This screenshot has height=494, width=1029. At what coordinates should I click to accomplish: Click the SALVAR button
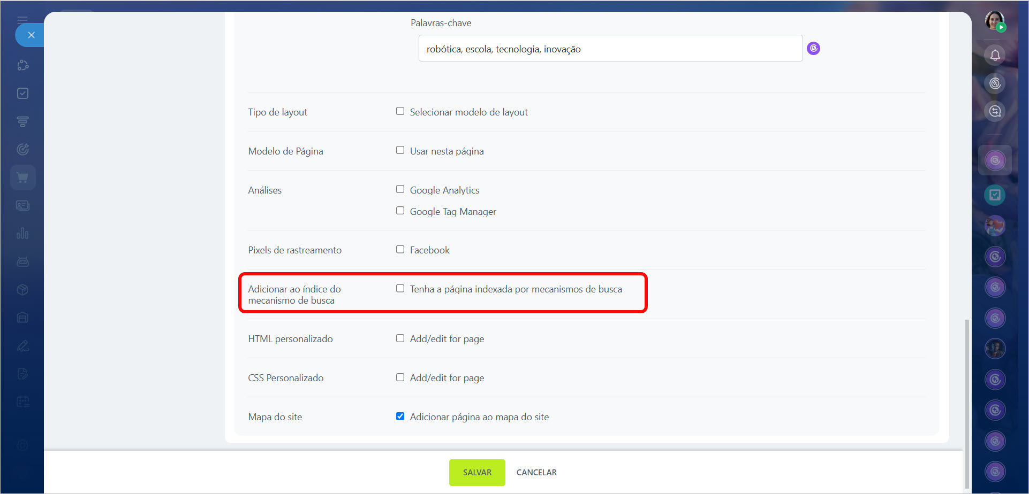(476, 473)
